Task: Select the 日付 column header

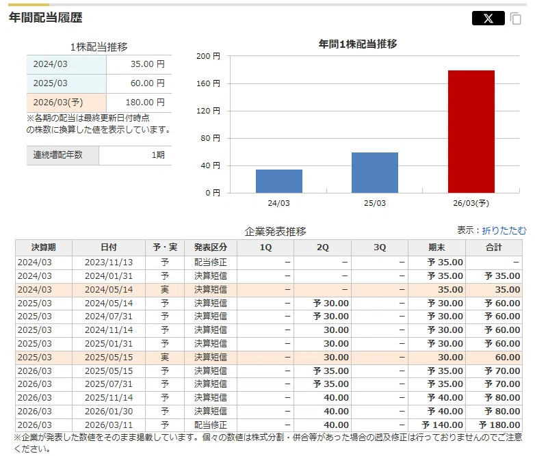Action: (109, 247)
